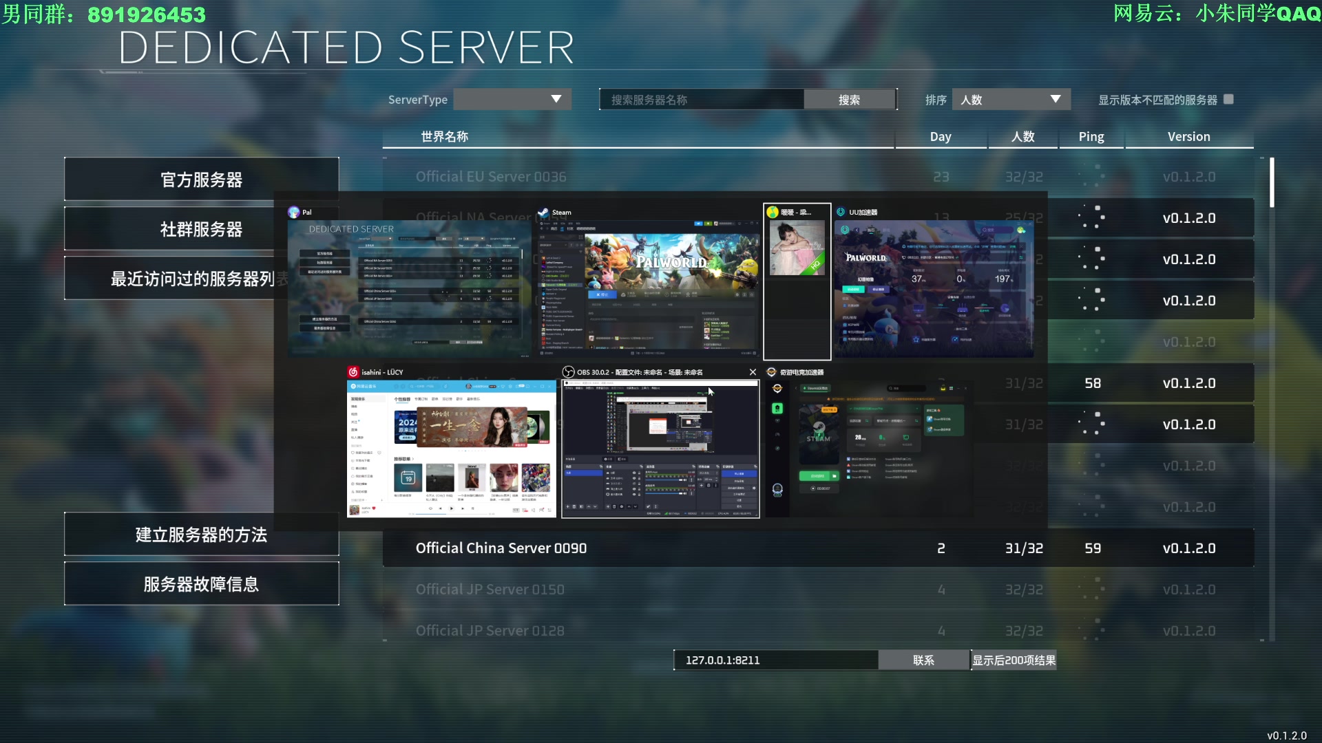Select Official JP Server 0150 row
This screenshot has width=1322, height=743.
point(818,590)
